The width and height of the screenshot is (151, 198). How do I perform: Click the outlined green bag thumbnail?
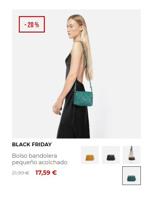click(132, 176)
